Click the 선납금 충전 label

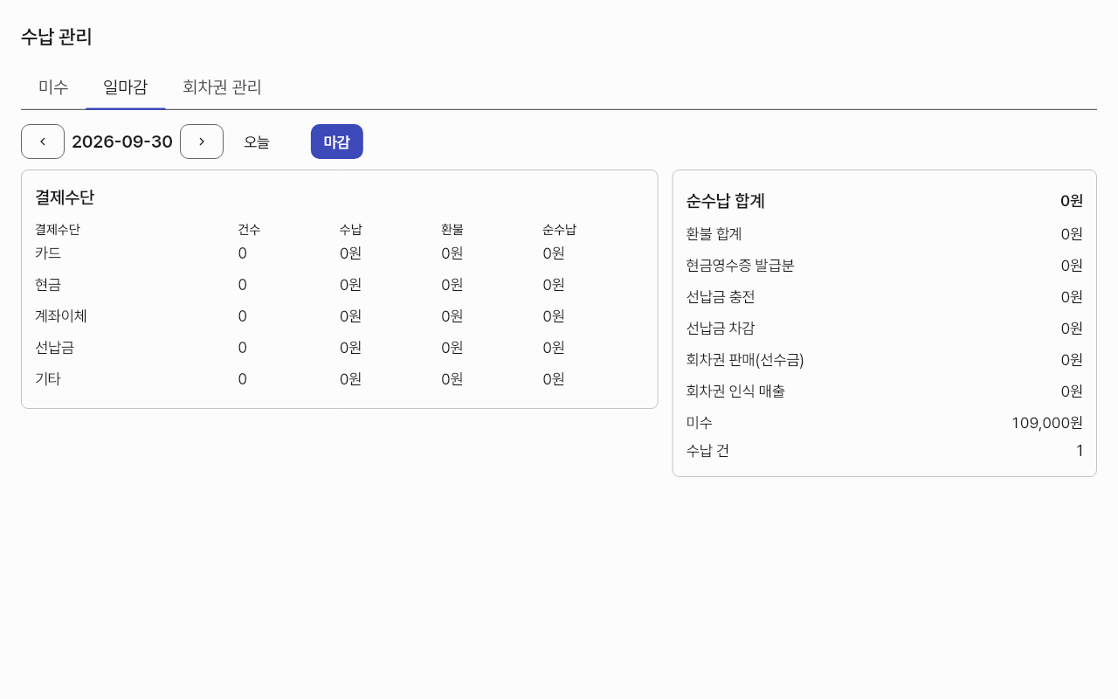click(x=721, y=297)
